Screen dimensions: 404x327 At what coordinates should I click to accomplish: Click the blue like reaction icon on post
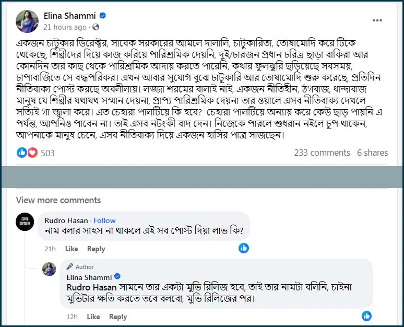coord(22,153)
